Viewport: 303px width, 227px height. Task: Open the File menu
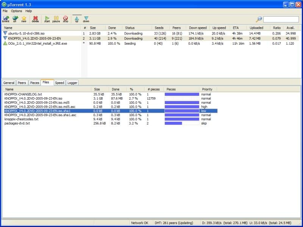tap(5, 11)
